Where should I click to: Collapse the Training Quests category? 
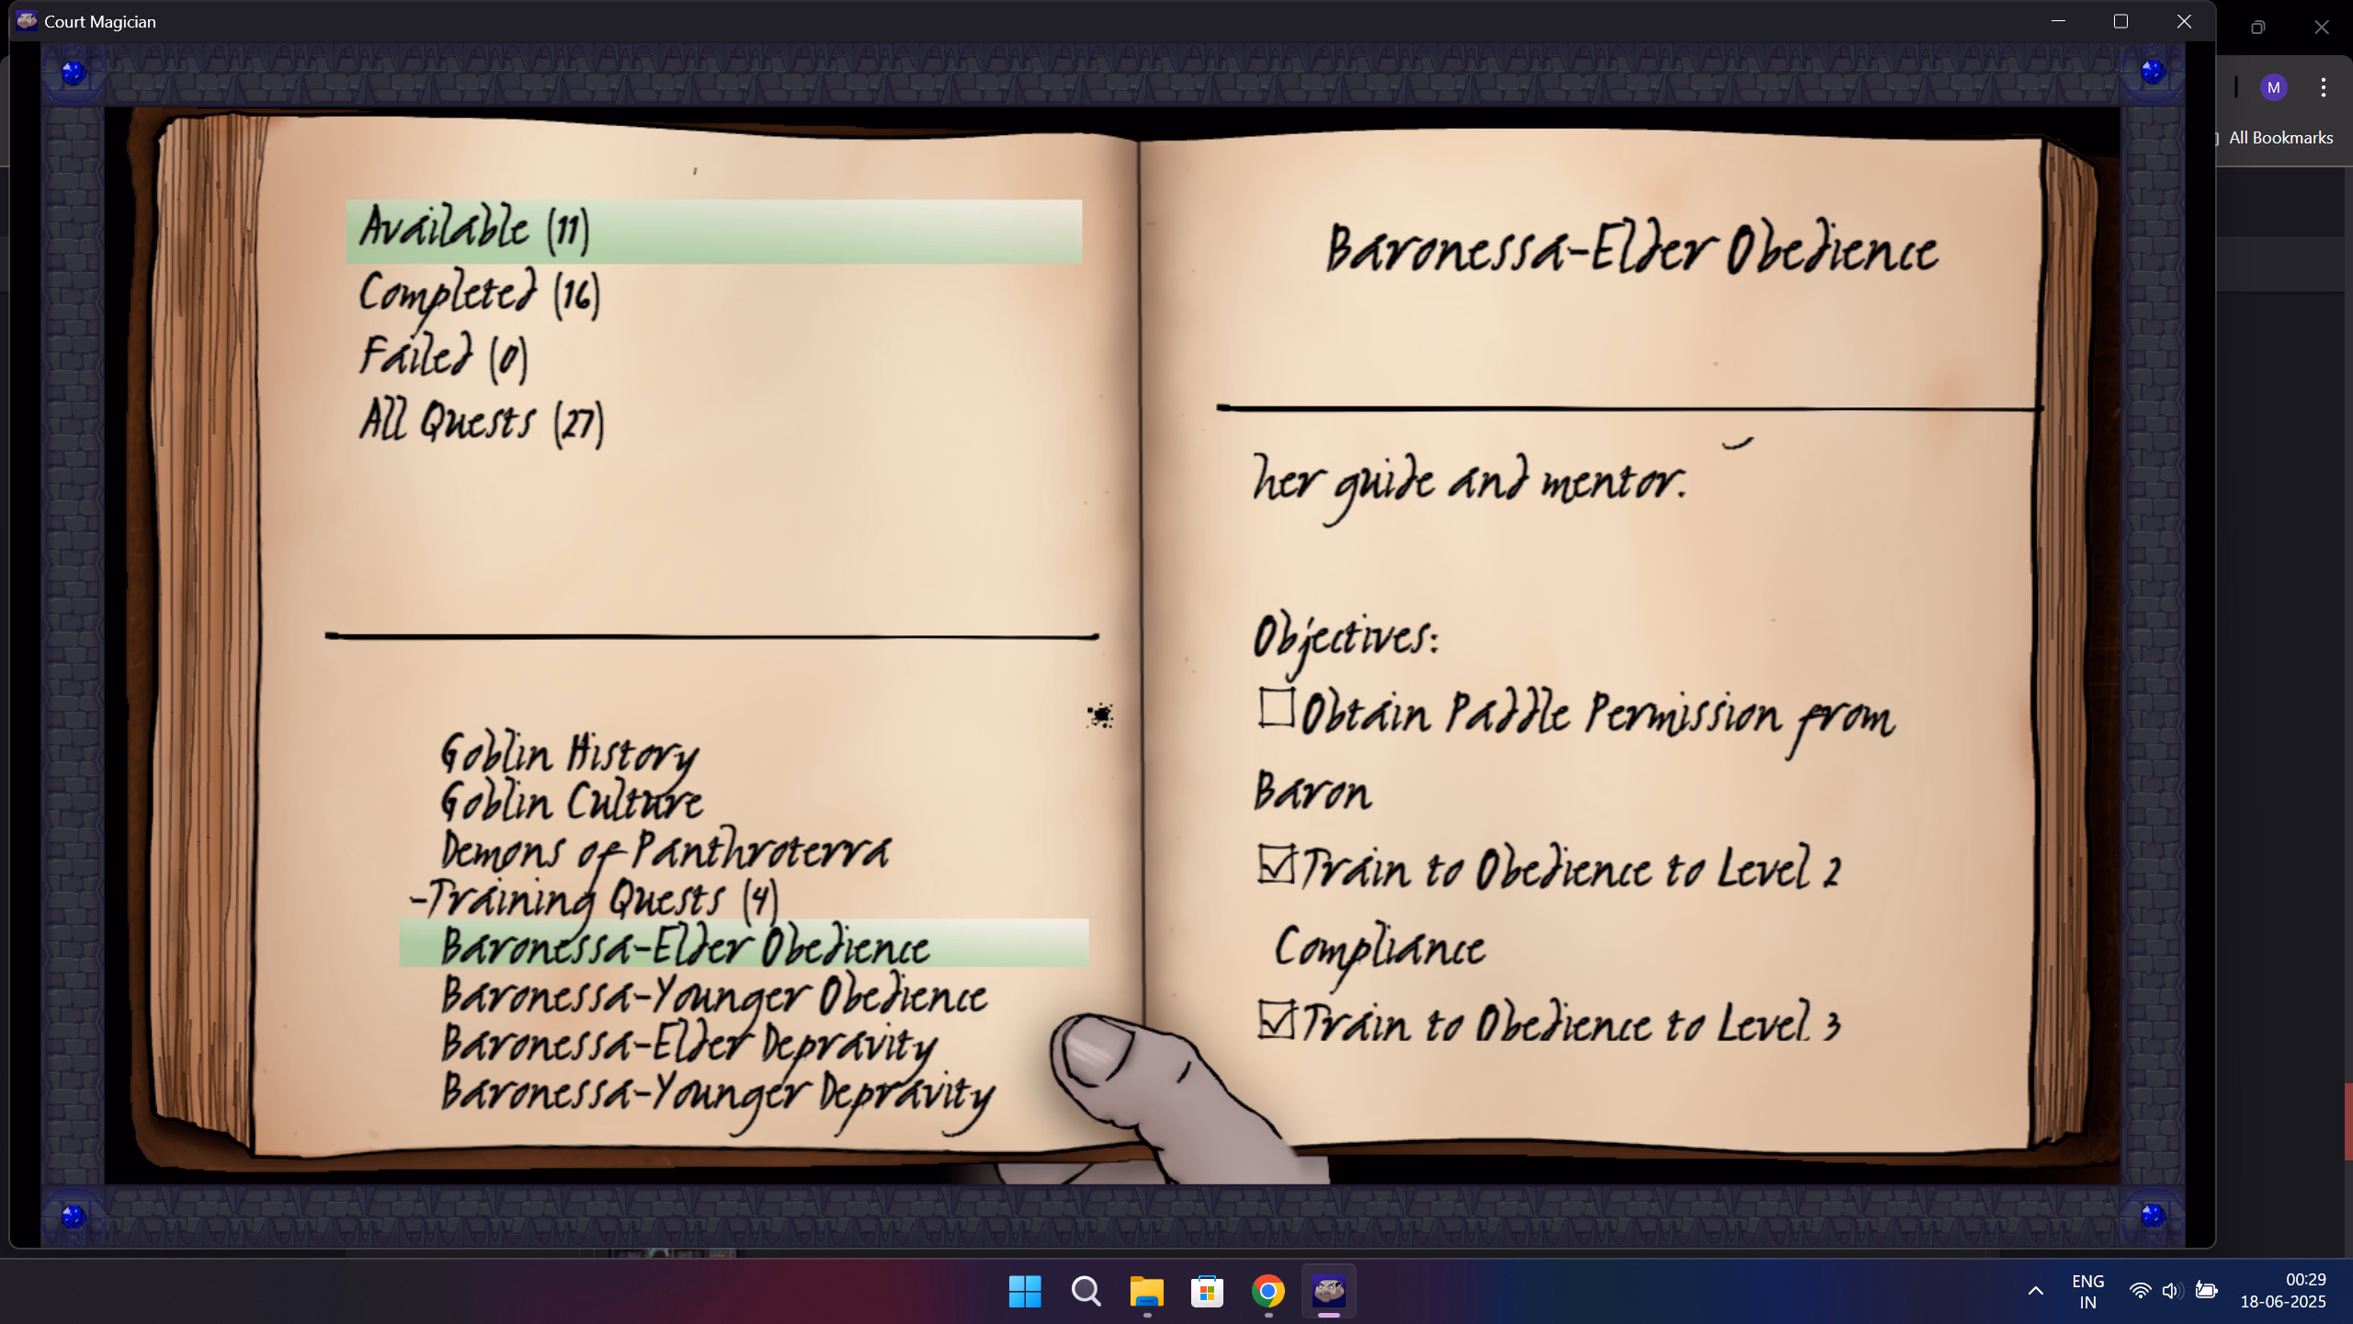pyautogui.click(x=593, y=898)
